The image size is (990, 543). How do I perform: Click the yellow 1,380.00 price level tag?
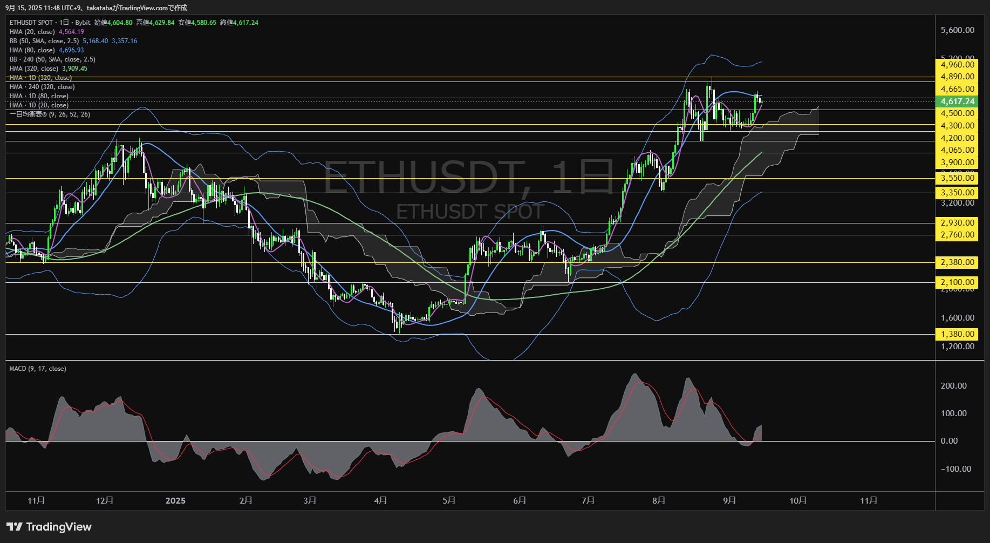(956, 334)
